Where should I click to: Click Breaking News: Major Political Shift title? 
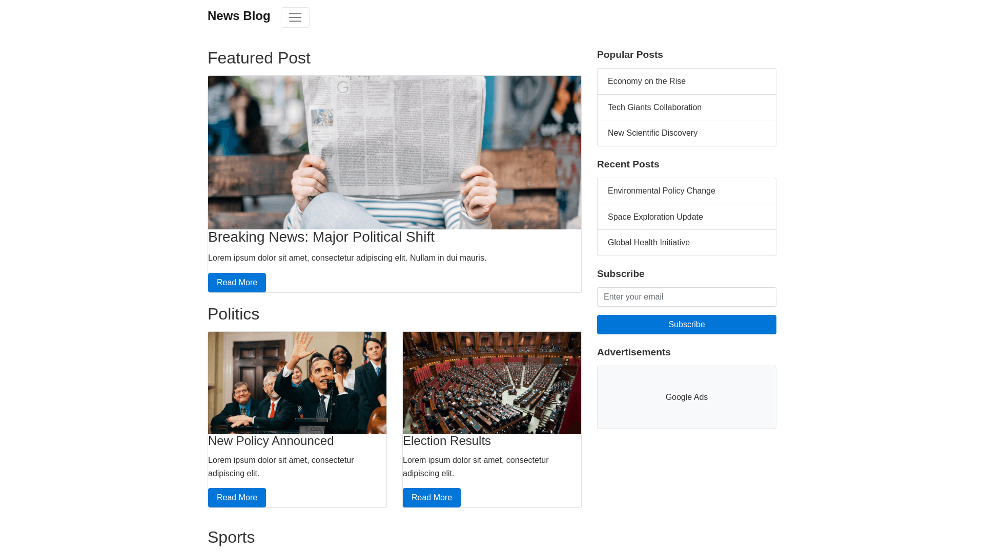[x=321, y=237]
